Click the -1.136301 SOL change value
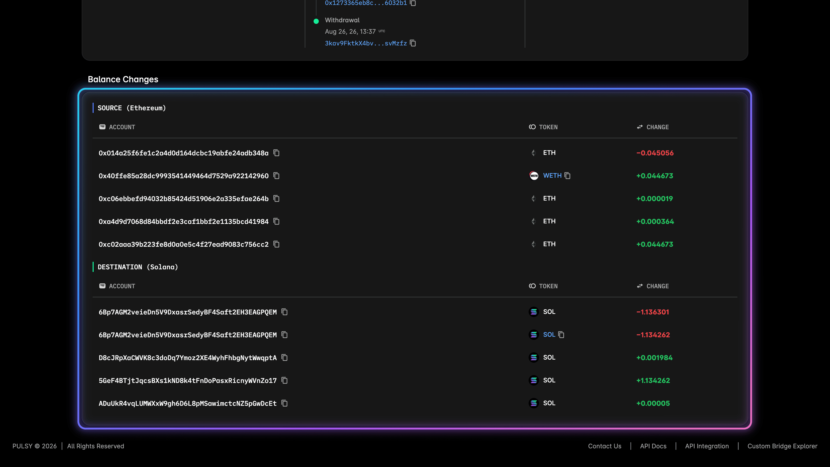Viewport: 830px width, 467px height. coord(653,312)
